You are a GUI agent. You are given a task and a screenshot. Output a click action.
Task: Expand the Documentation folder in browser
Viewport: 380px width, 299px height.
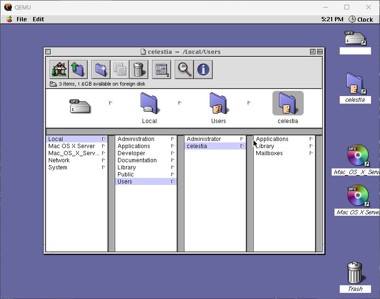[x=137, y=160]
